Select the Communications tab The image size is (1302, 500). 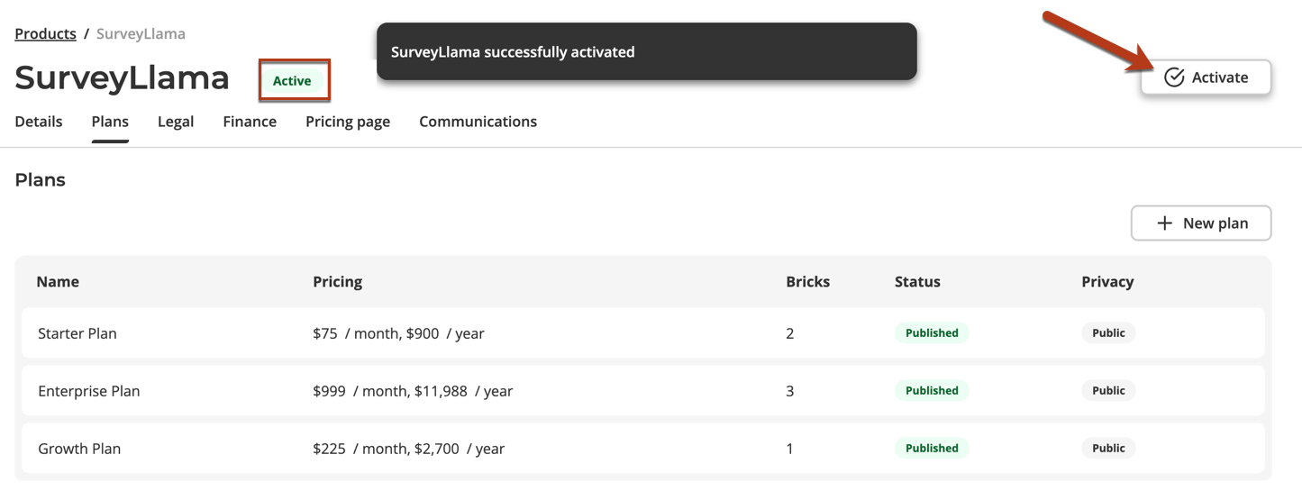tap(478, 122)
